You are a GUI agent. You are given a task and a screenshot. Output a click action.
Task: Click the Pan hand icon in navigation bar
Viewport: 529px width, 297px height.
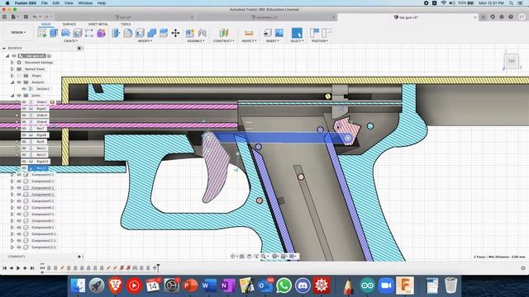click(249, 257)
